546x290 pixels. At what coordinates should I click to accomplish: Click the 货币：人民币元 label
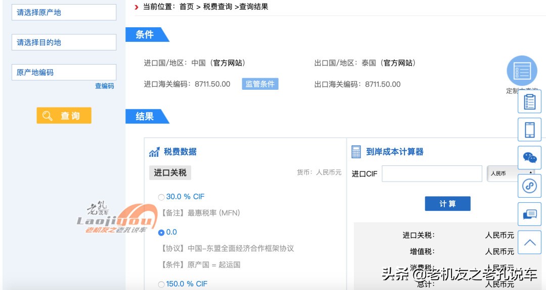[319, 172]
